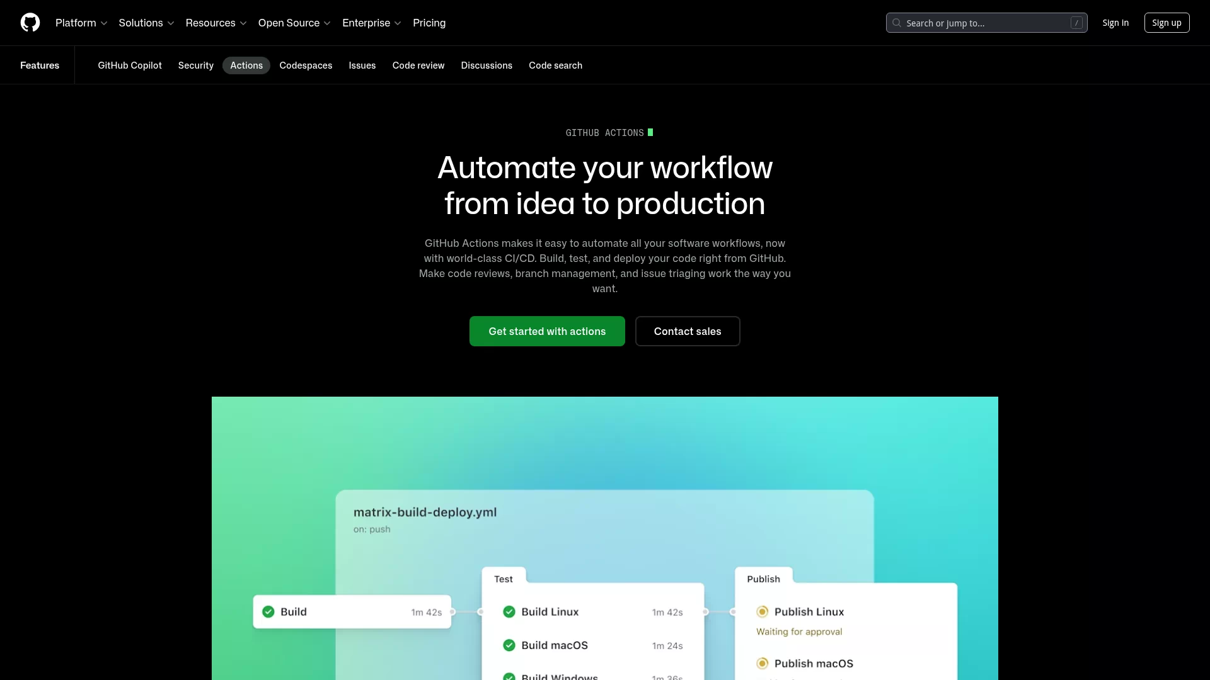Switch to the Code review tab
The image size is (1210, 680).
(x=418, y=65)
